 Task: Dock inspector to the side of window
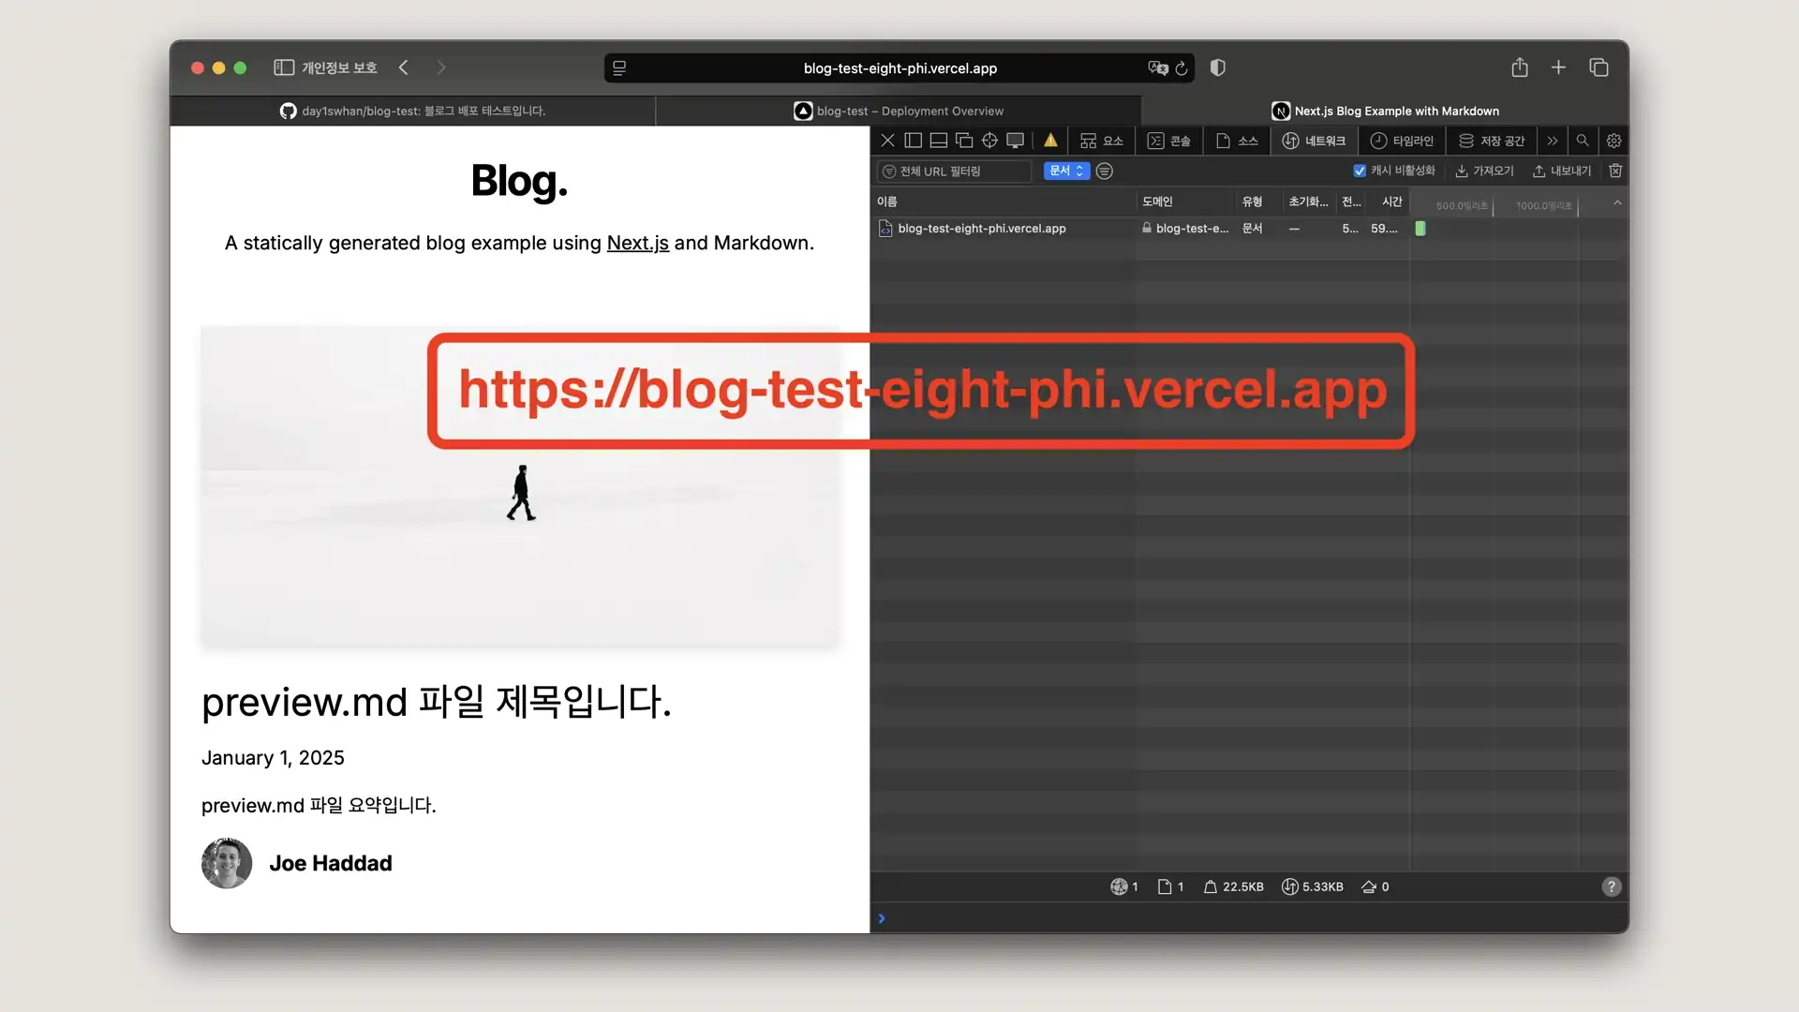point(913,141)
